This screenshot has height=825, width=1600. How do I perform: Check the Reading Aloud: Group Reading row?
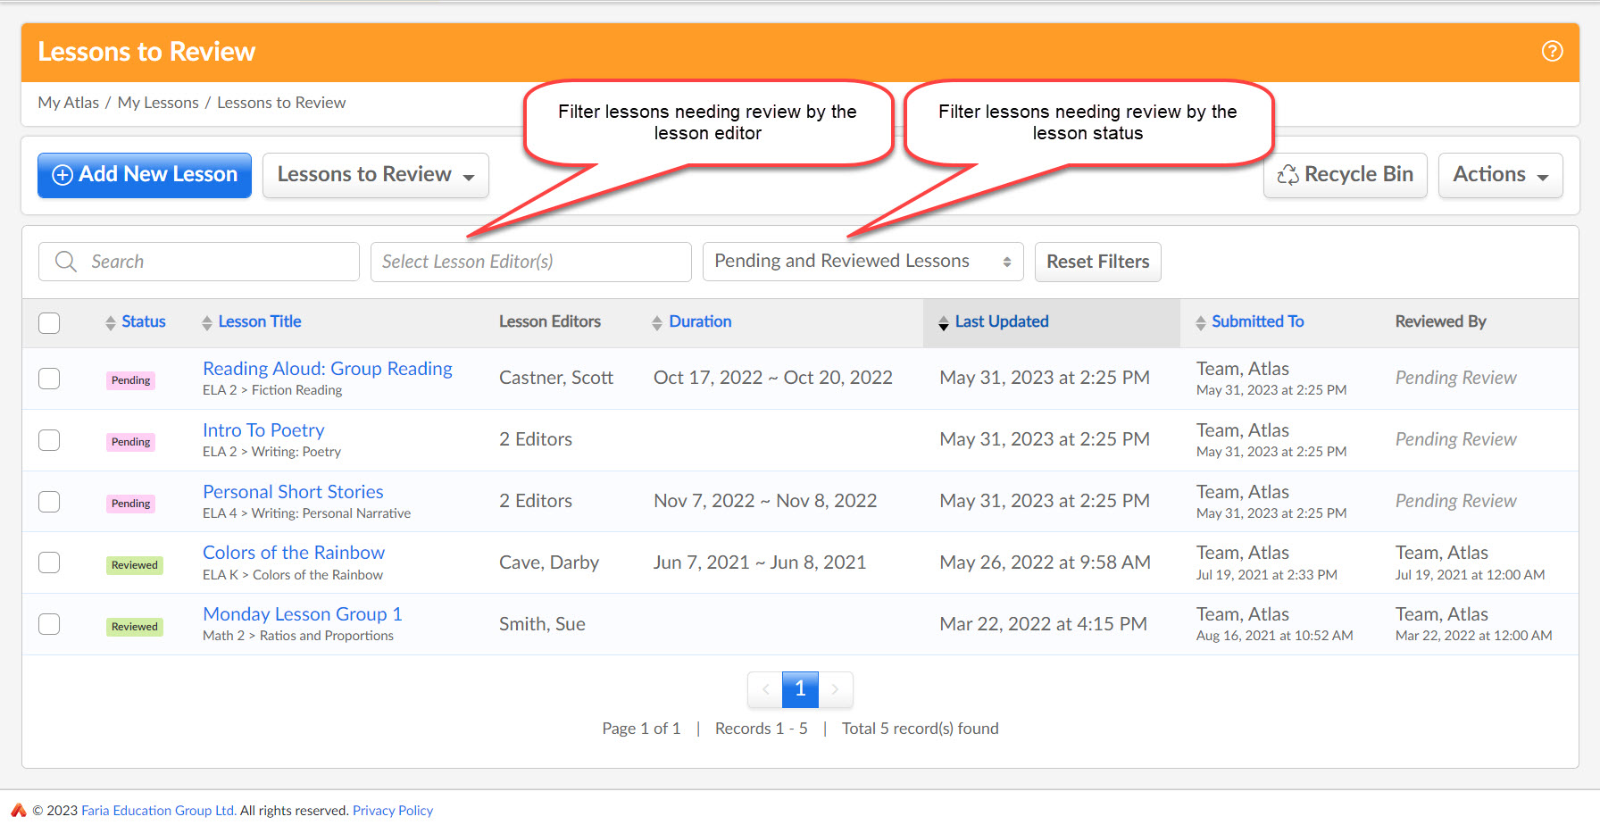pyautogui.click(x=49, y=379)
